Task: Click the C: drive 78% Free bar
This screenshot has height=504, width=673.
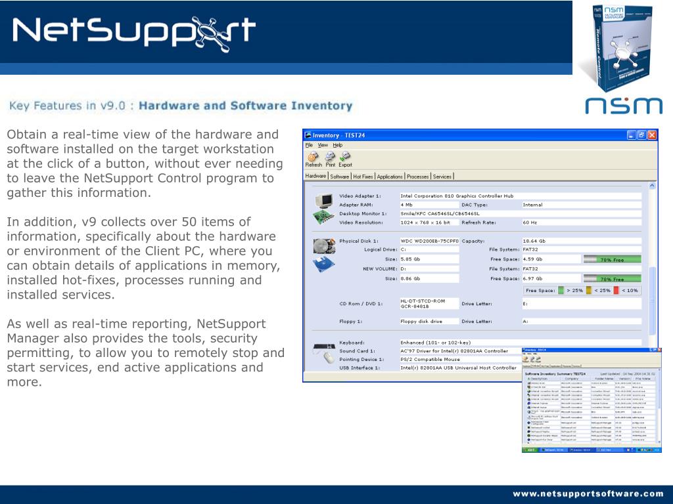Action: [x=612, y=259]
